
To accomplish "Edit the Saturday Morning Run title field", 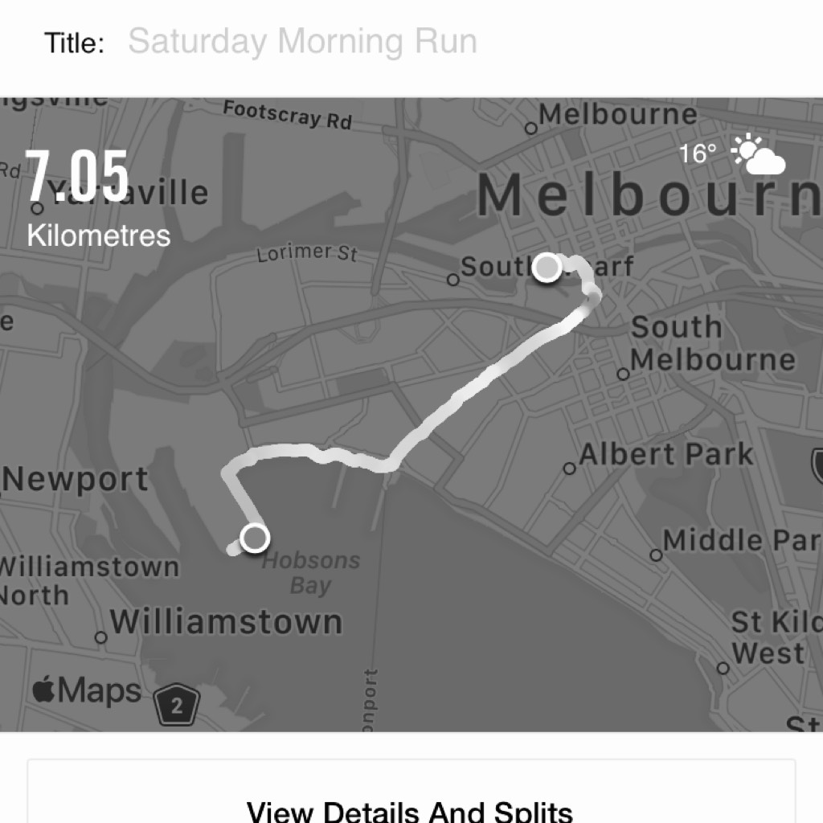I will pos(302,41).
